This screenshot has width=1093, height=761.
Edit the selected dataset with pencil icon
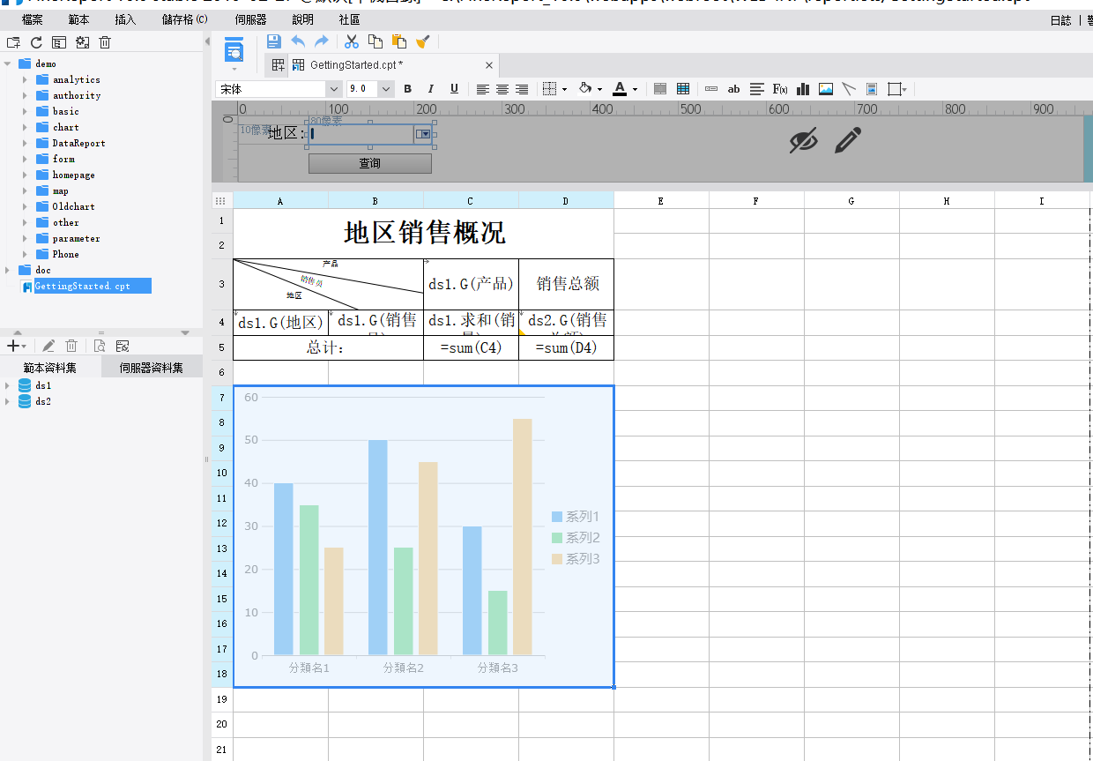click(48, 346)
